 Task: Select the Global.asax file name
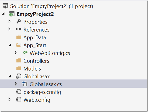tap(37, 76)
